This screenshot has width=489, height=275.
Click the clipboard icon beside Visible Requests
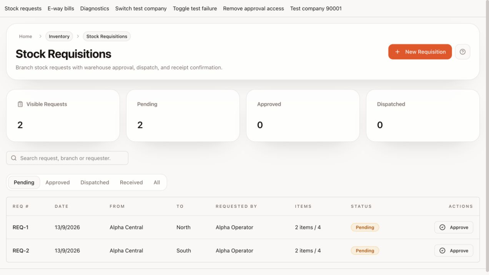[20, 104]
